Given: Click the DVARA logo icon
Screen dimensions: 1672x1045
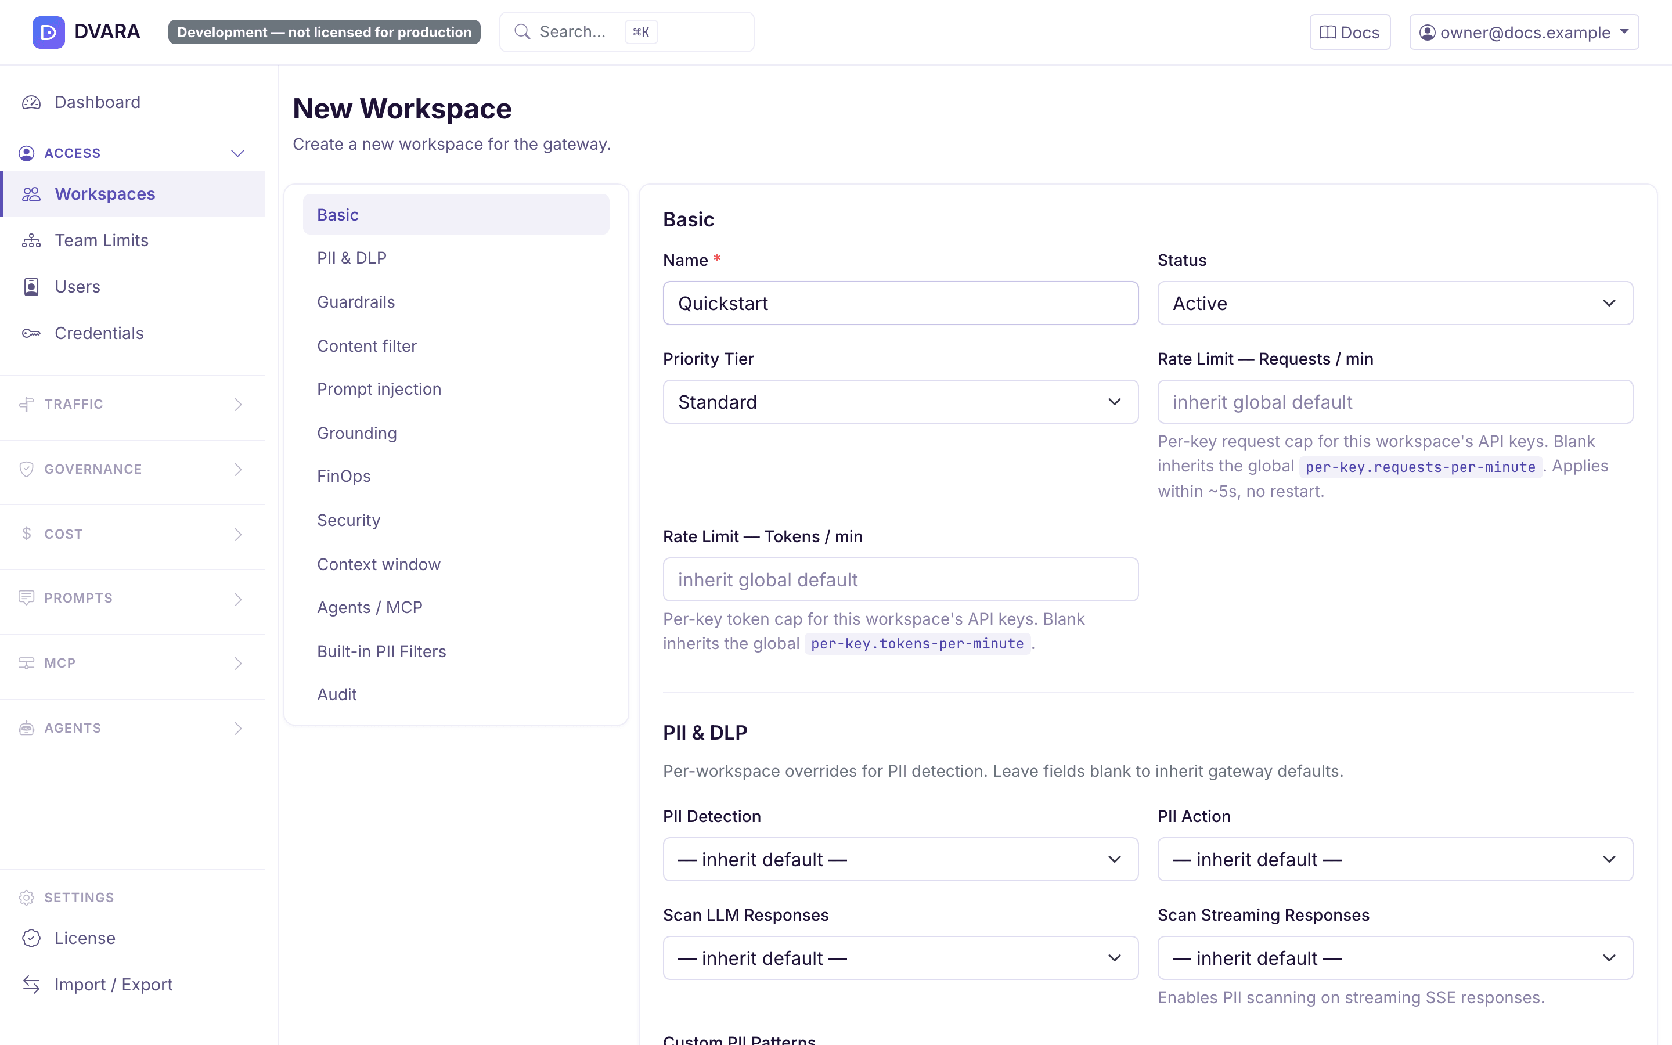Looking at the screenshot, I should coord(48,32).
